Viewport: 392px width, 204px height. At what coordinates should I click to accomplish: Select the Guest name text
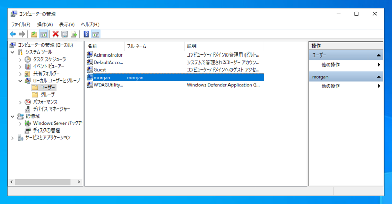click(100, 70)
